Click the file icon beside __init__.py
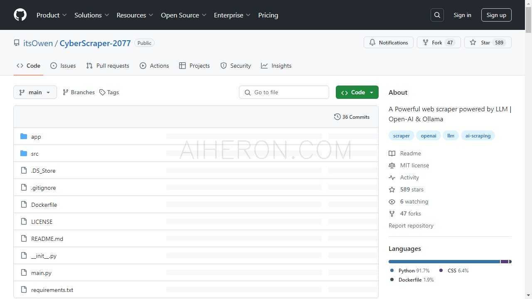This screenshot has height=299, width=532. [24, 255]
